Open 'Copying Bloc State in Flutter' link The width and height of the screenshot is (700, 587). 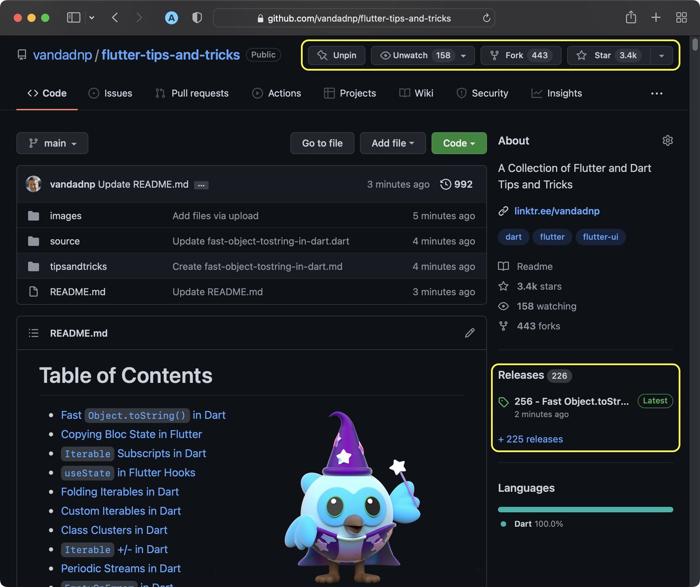pos(131,434)
